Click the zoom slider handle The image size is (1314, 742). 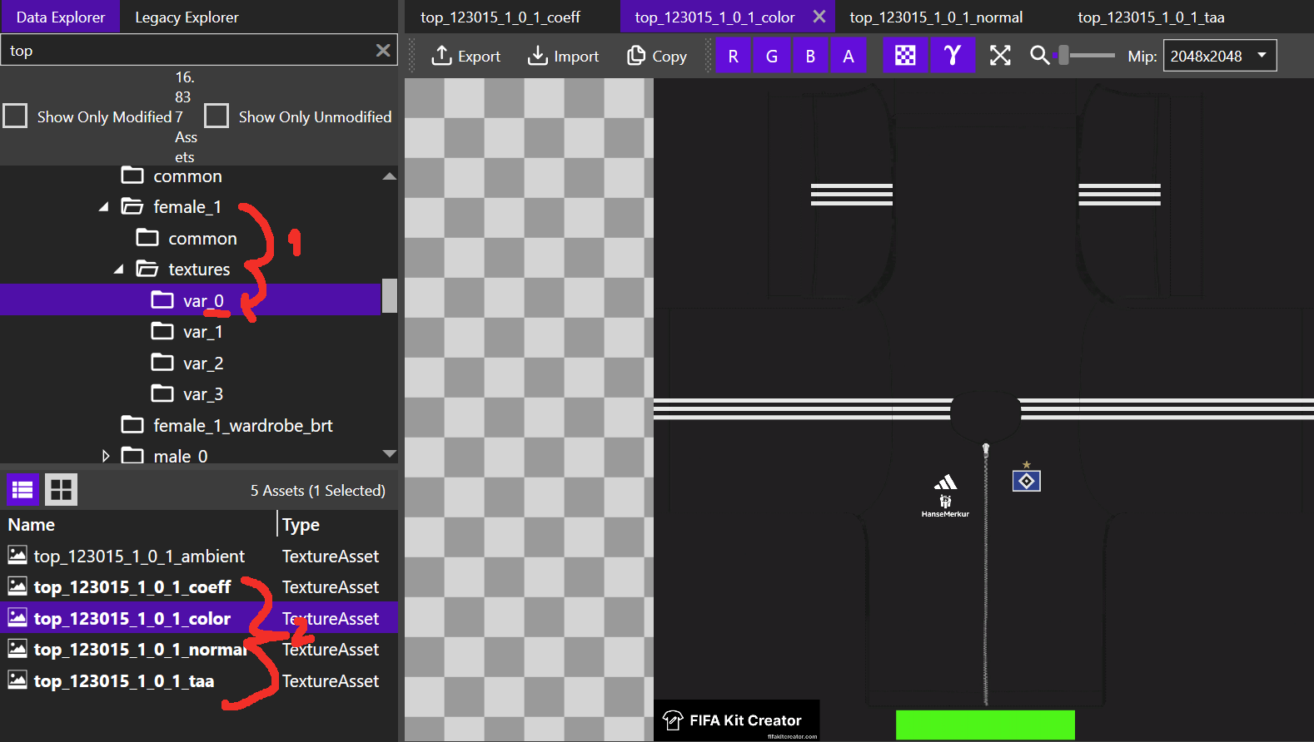coord(1063,56)
